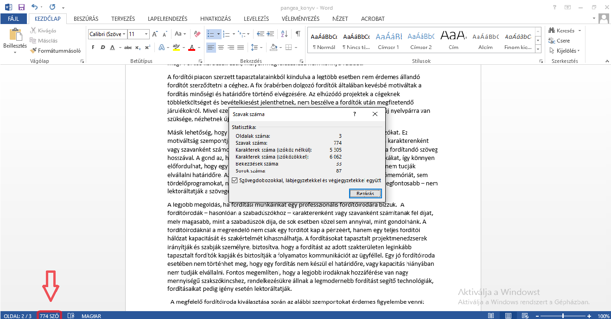611x319 pixels.
Task: Open the Calibri font name dropdown
Action: (124, 34)
